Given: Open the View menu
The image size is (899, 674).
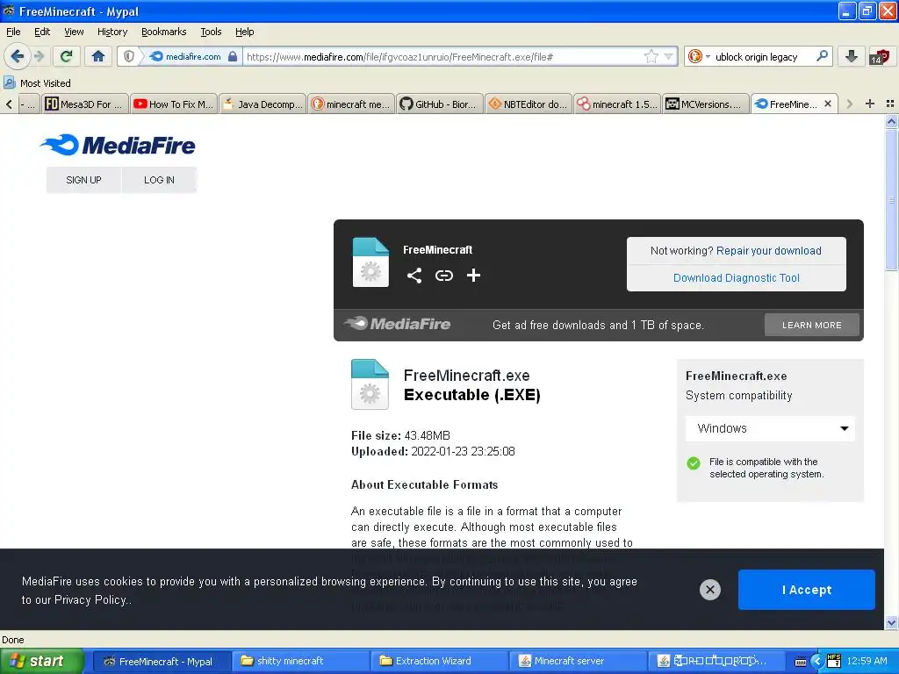Looking at the screenshot, I should point(74,32).
